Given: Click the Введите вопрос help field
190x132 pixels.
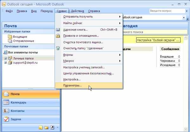Looking at the screenshot, I should (167, 11).
